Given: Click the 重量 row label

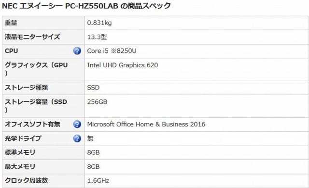Looking at the screenshot, I should click(11, 23).
